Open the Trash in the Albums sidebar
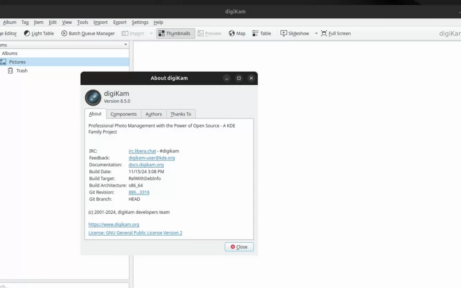This screenshot has width=461, height=288. (x=22, y=71)
